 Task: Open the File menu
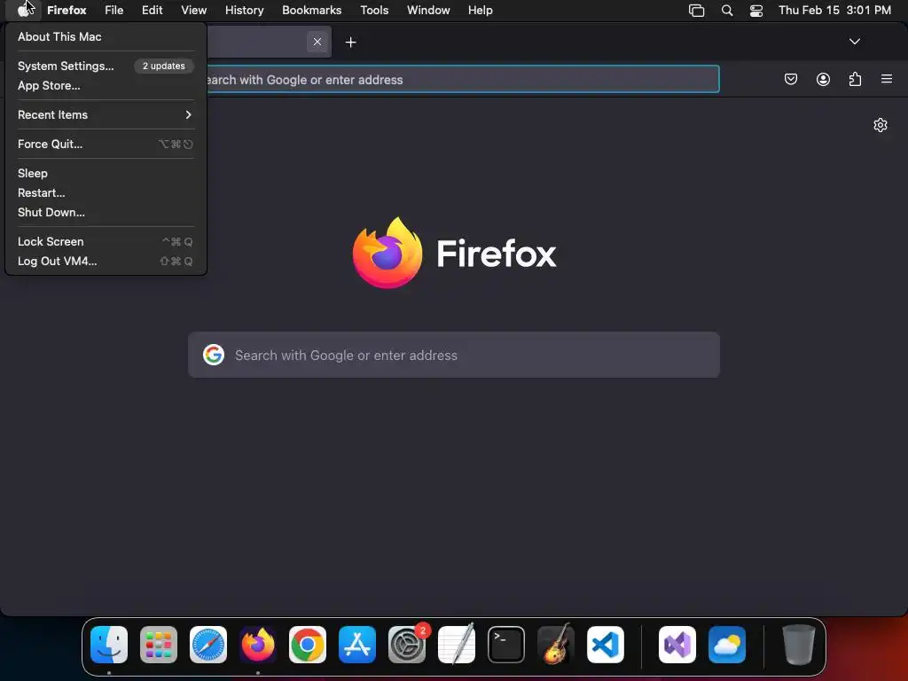(114, 11)
